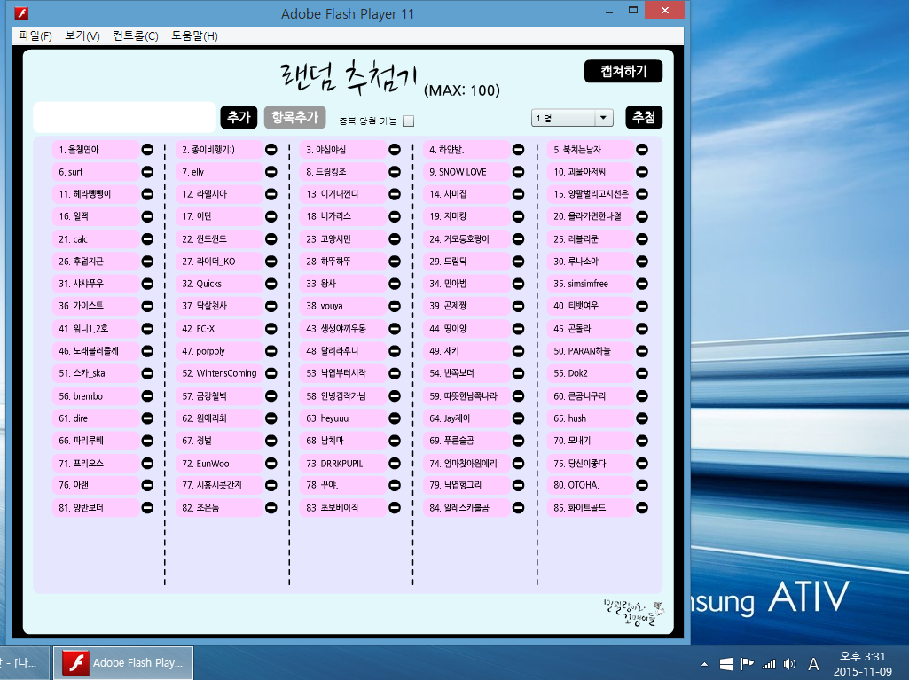Click the IME language indicator A
Image resolution: width=909 pixels, height=680 pixels.
point(813,664)
